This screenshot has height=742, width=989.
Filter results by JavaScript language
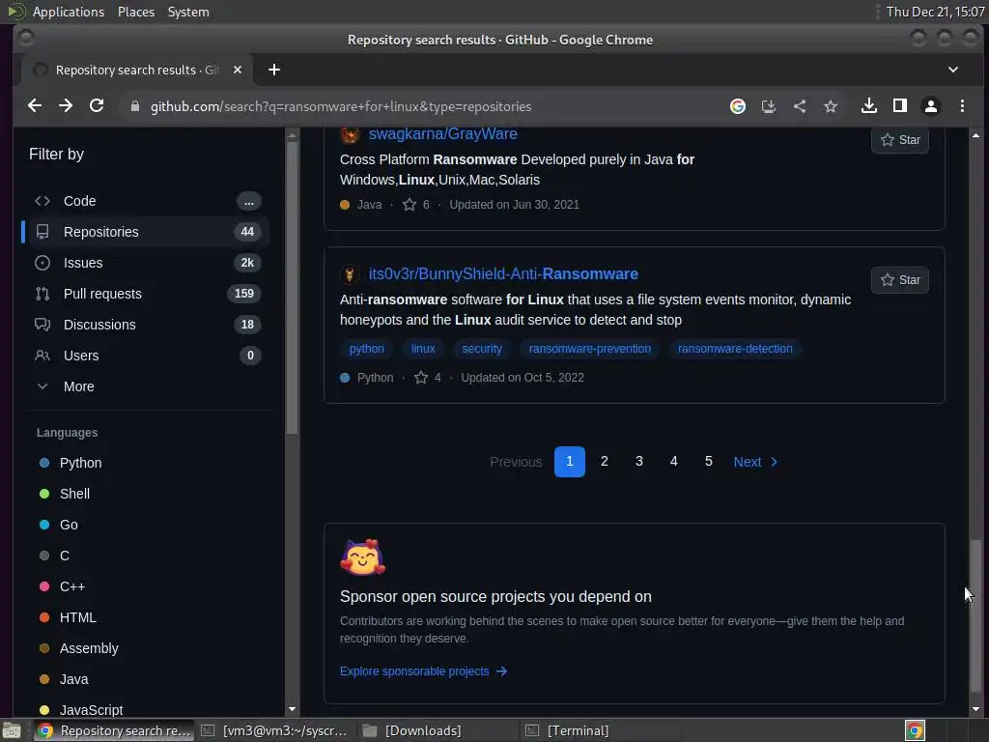[91, 710]
